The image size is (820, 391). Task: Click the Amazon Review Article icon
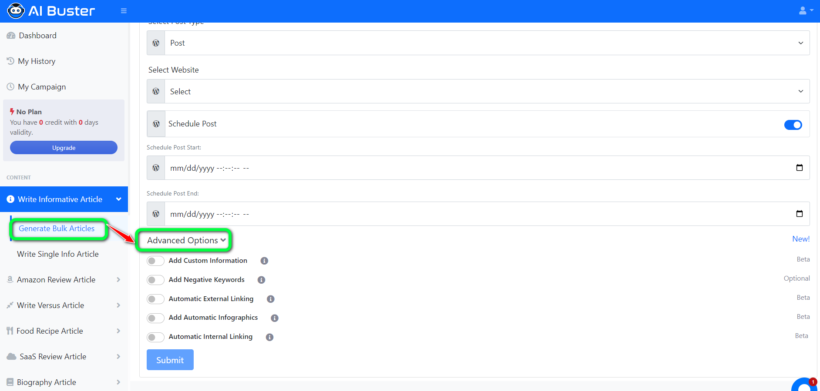(x=10, y=279)
